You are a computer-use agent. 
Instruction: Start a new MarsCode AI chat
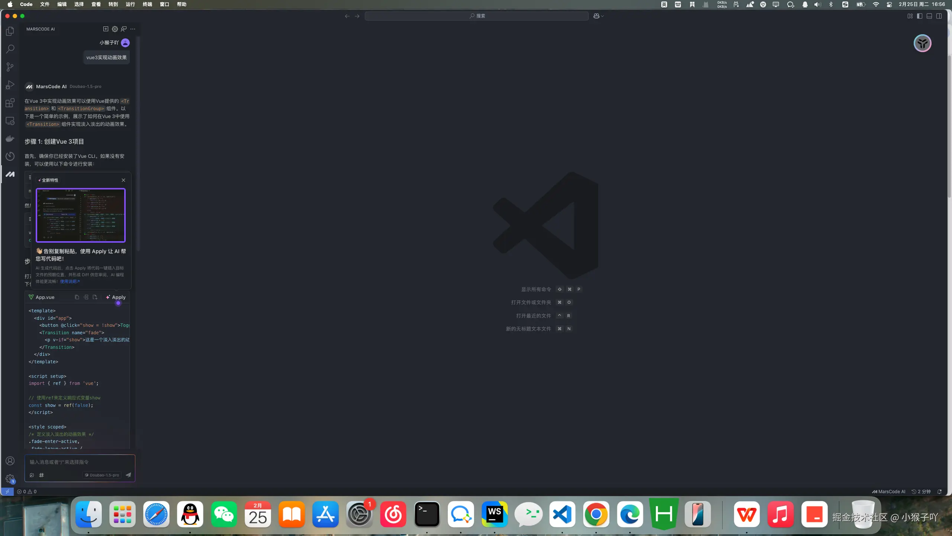click(106, 29)
